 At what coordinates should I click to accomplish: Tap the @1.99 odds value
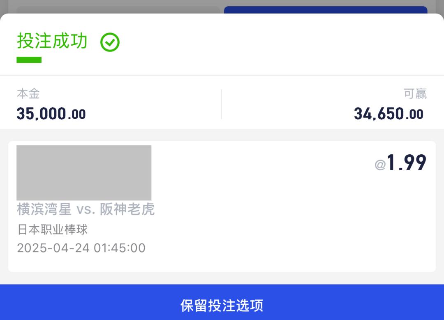(x=400, y=162)
